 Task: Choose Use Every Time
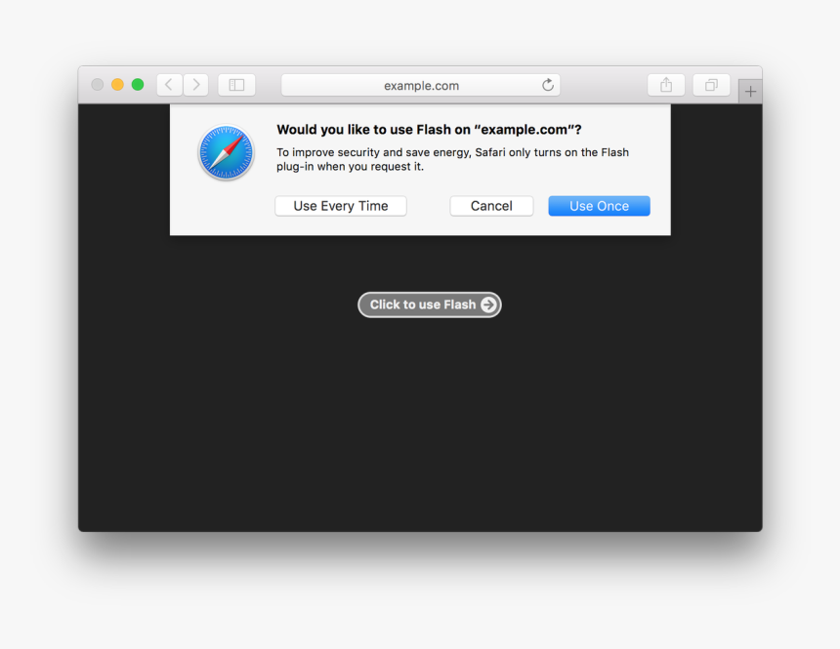click(341, 206)
